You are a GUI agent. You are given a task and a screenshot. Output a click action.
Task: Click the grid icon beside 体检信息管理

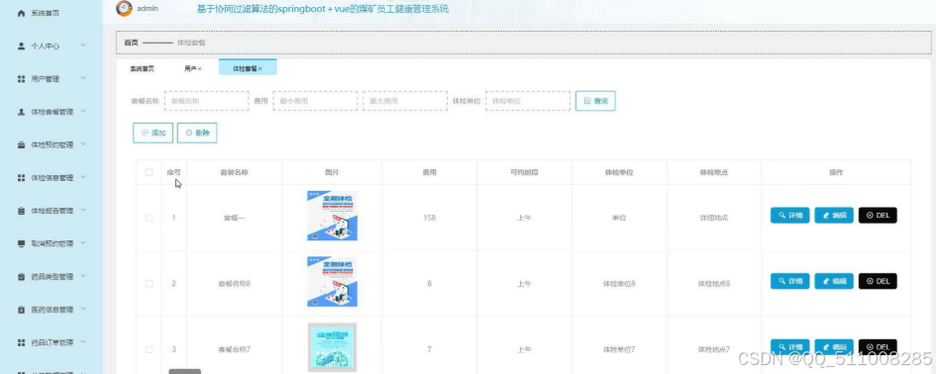pyautogui.click(x=22, y=178)
